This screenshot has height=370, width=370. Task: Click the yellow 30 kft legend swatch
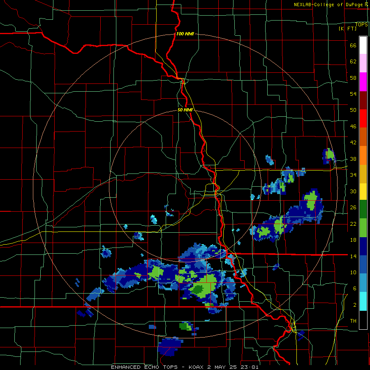pyautogui.click(x=363, y=192)
